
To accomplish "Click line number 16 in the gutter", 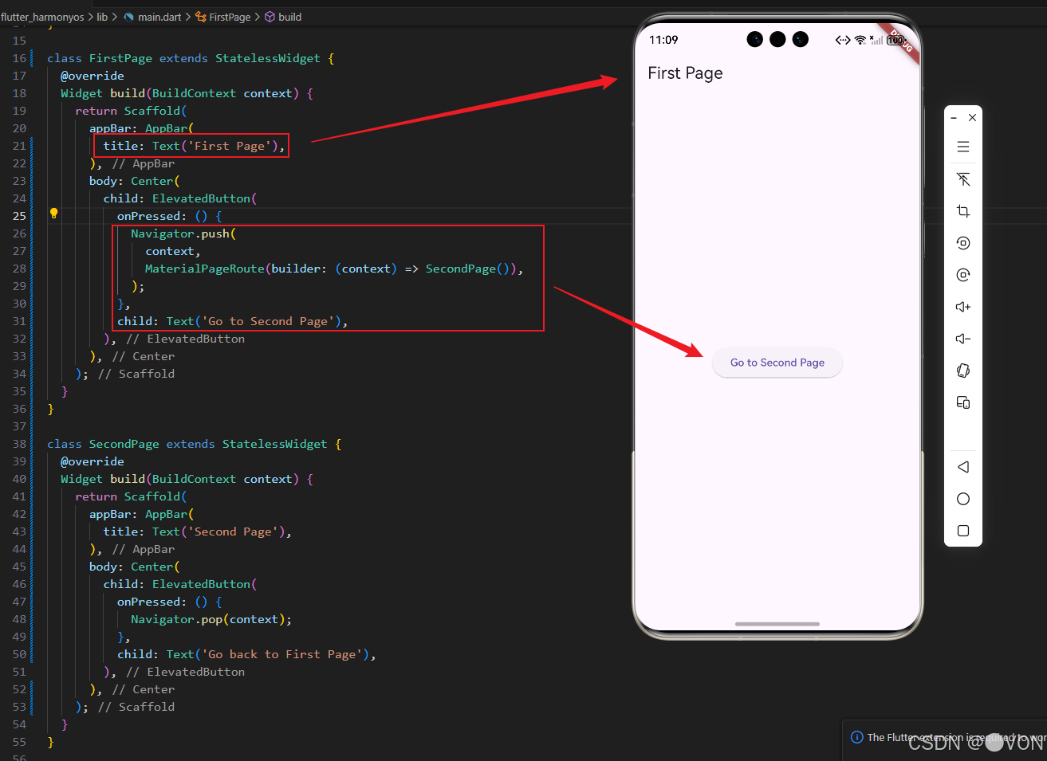I will pyautogui.click(x=19, y=58).
